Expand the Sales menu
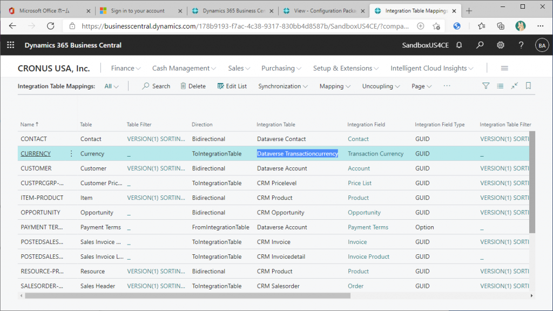This screenshot has height=311, width=553. click(x=239, y=68)
